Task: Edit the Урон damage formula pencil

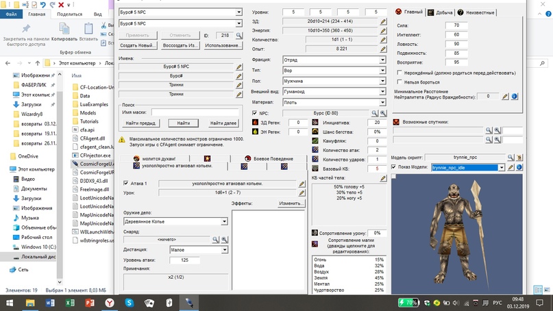Action: [302, 193]
